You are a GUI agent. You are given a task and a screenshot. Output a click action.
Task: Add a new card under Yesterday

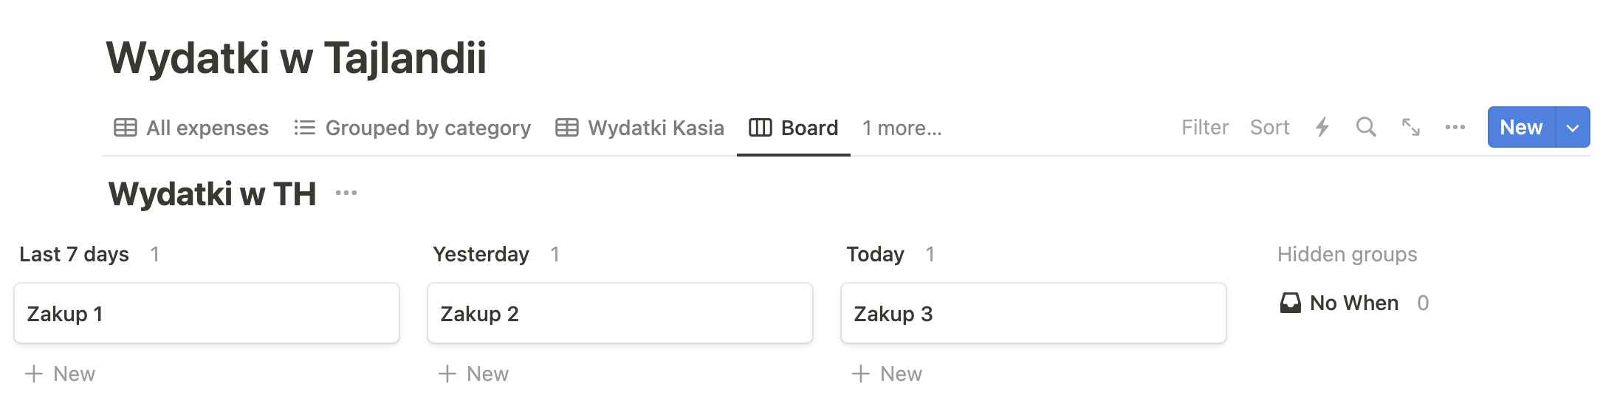tap(474, 374)
